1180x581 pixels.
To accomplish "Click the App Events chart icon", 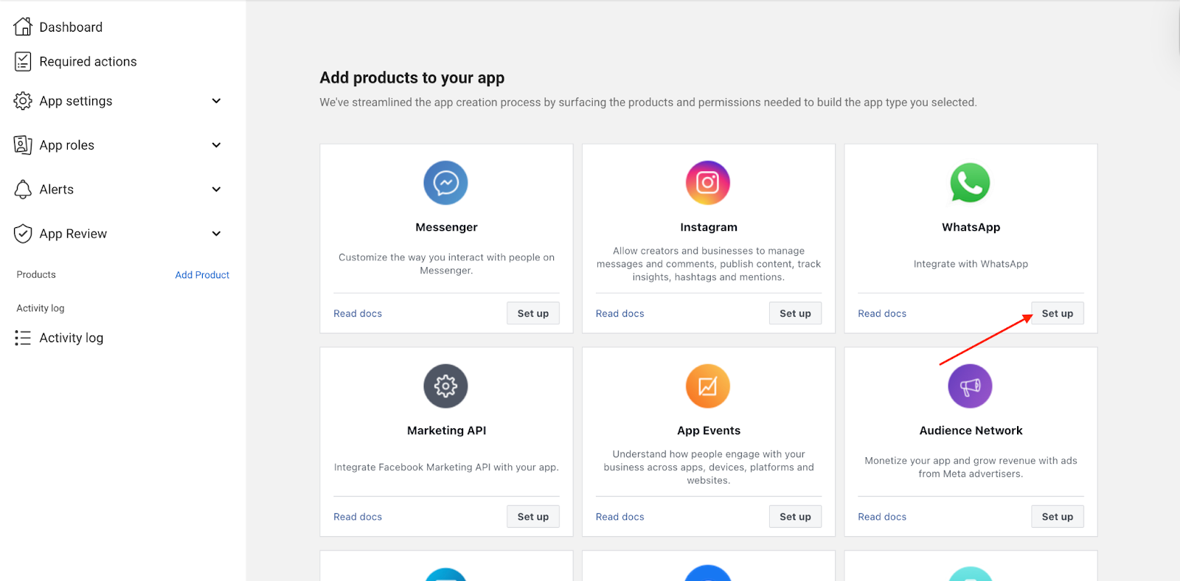I will click(708, 386).
